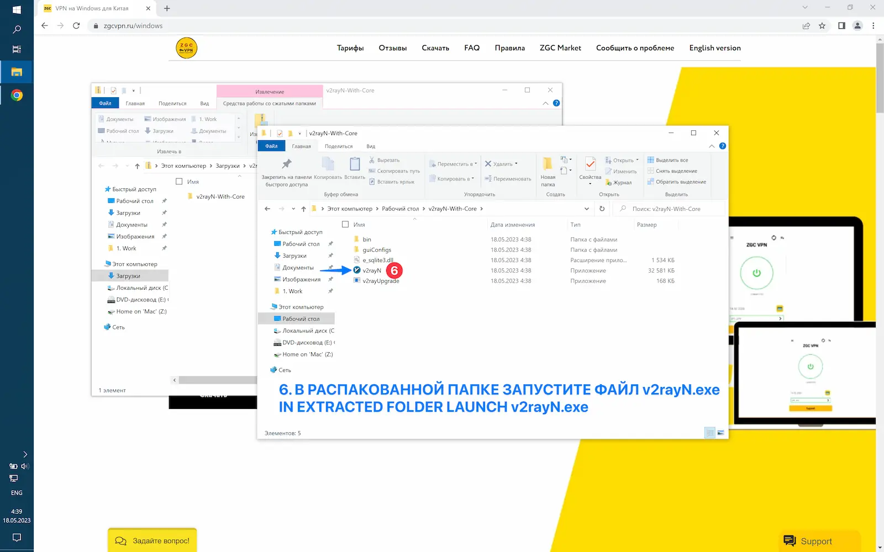Reload the zgcvpn.ru page

[76, 25]
